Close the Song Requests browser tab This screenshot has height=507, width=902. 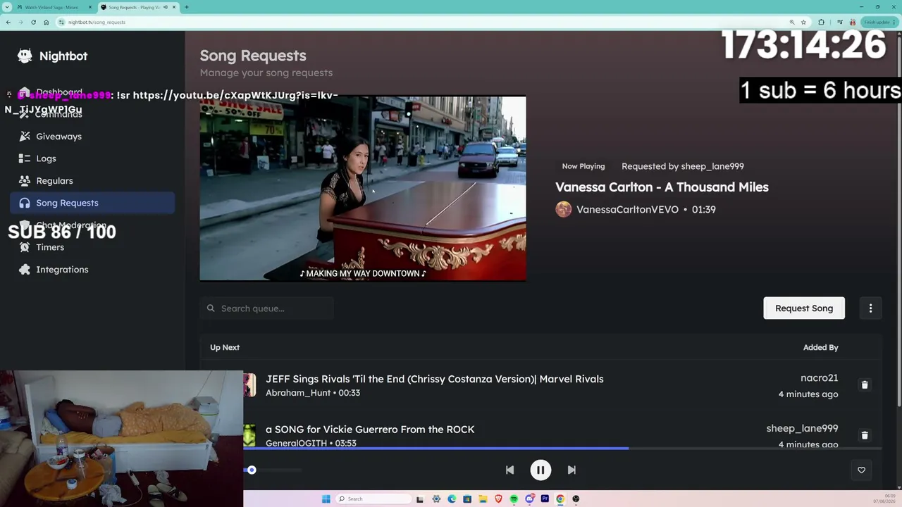[174, 7]
